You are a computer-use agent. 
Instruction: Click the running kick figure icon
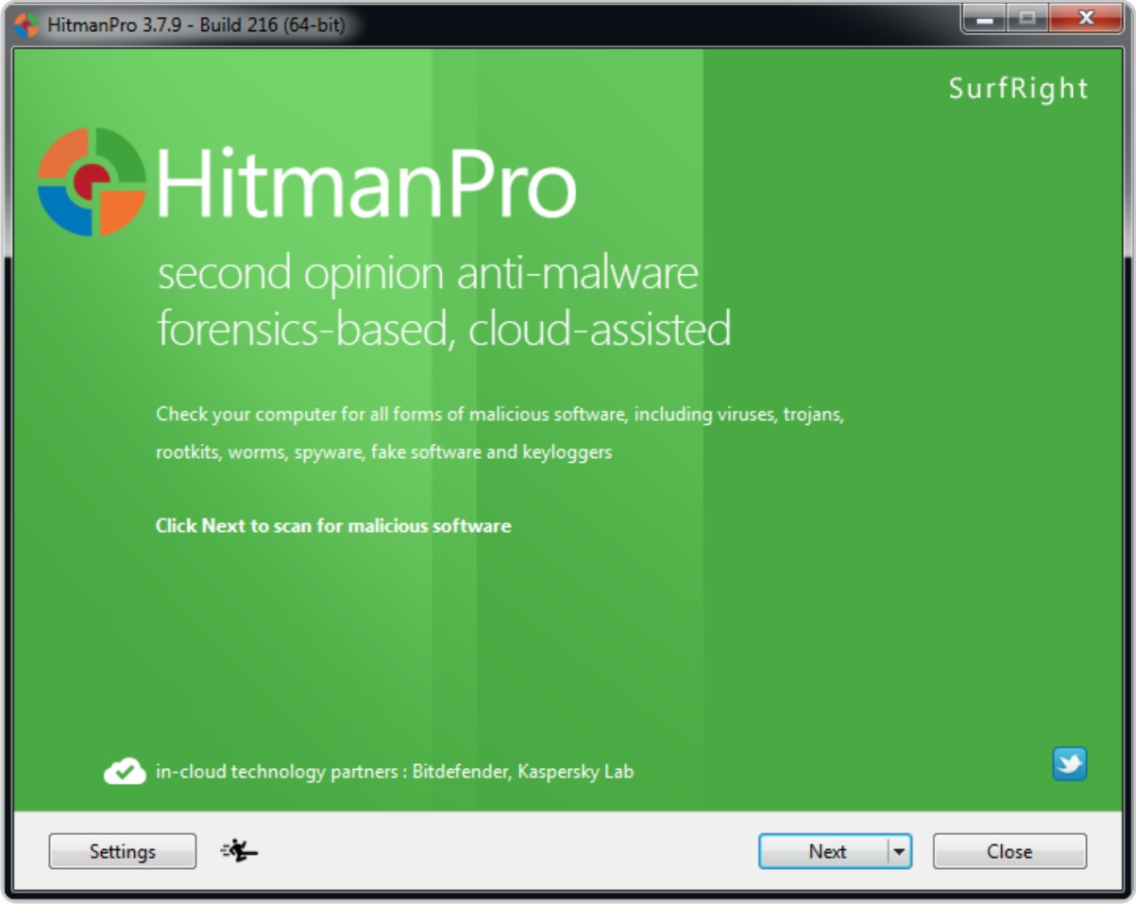[239, 851]
